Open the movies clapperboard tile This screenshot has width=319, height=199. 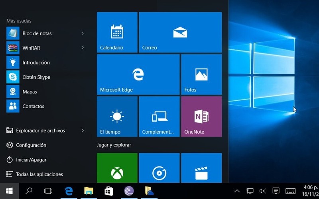(x=201, y=168)
